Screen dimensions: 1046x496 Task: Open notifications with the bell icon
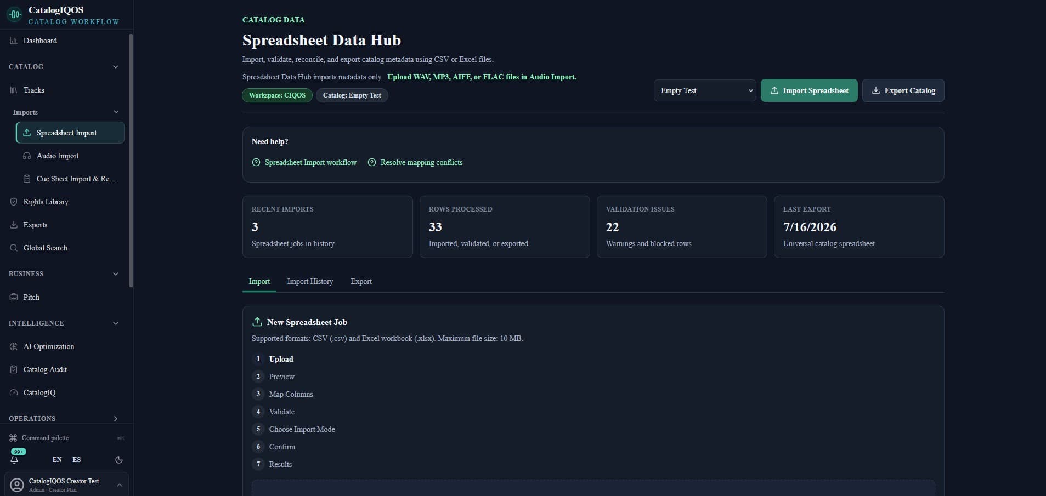14,460
